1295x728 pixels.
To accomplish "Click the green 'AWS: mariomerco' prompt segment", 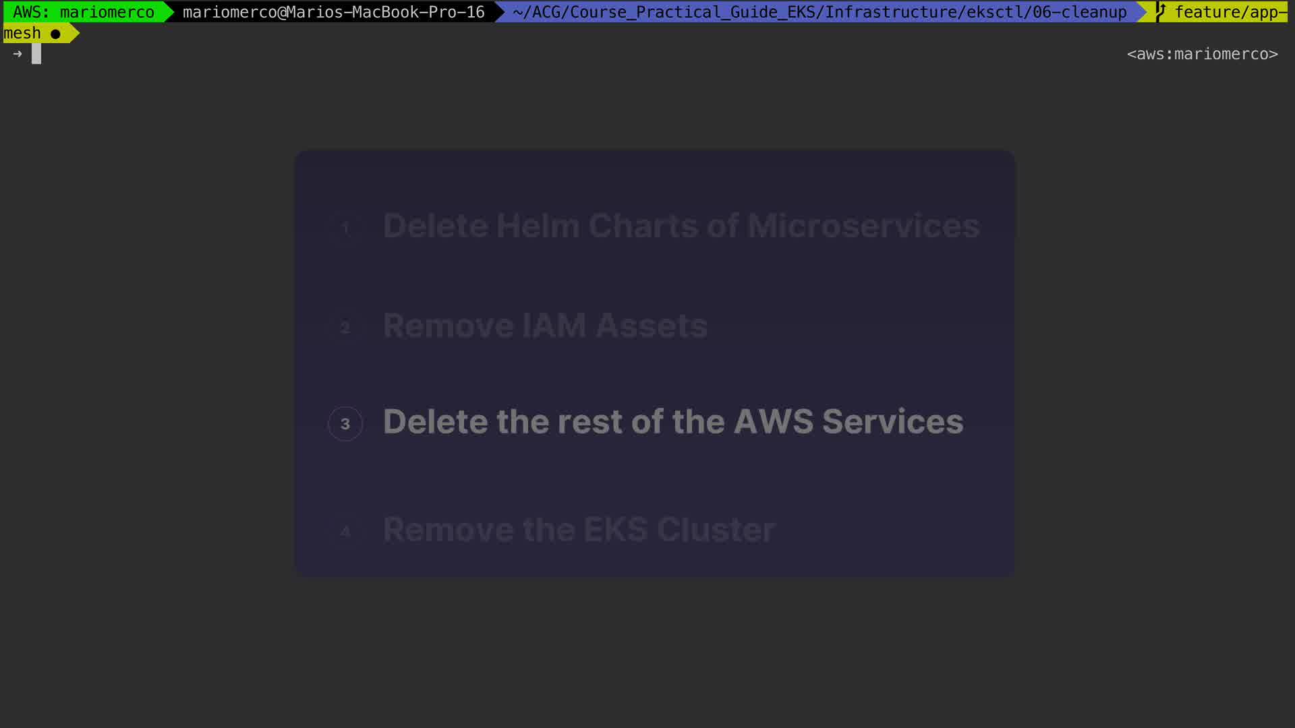I will pos(84,12).
